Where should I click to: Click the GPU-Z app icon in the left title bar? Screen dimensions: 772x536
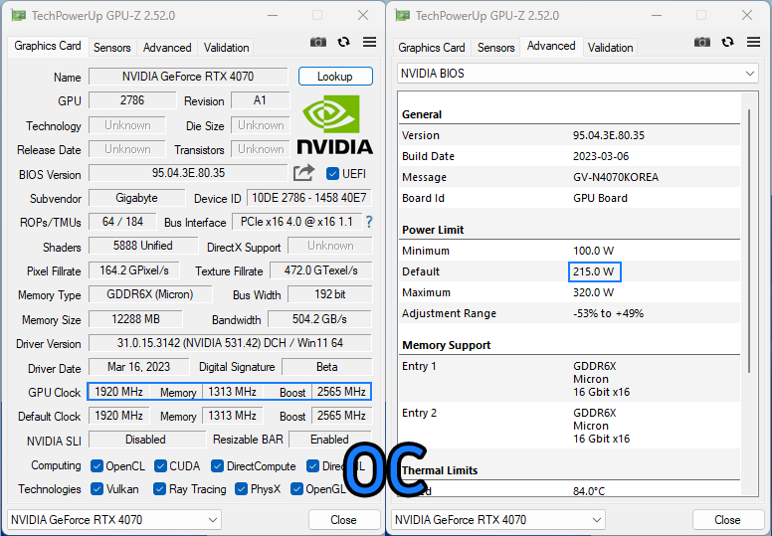18,16
